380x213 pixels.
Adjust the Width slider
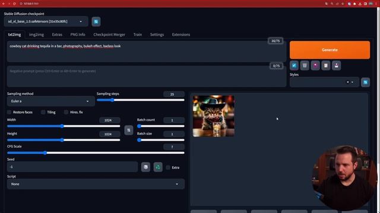pos(64,126)
